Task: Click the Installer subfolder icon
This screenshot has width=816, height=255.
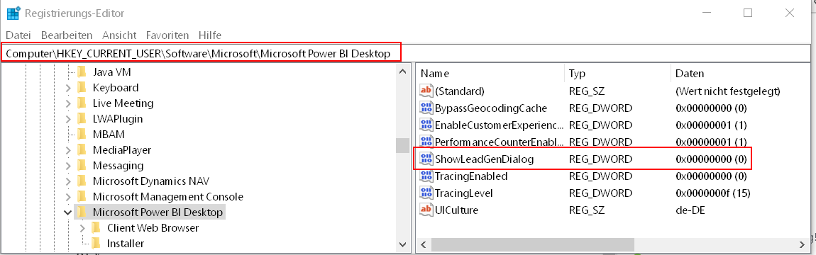Action: (x=95, y=243)
